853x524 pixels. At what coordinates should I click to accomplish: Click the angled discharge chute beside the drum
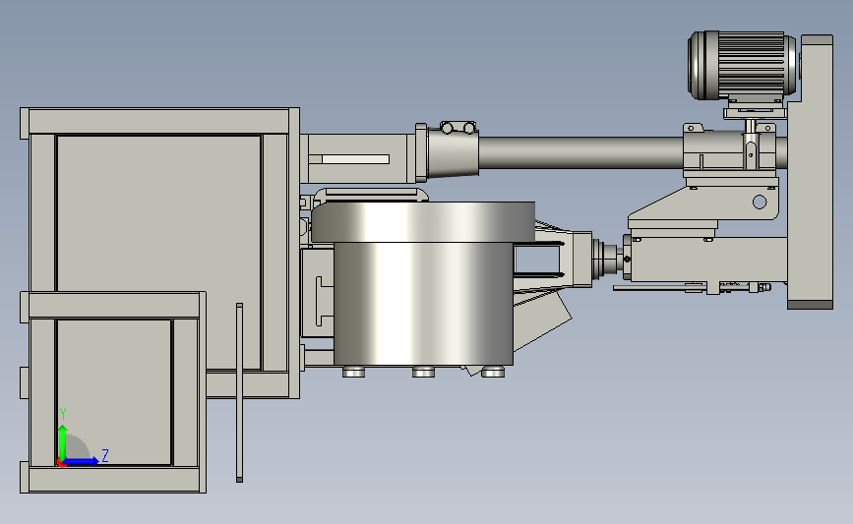540,320
